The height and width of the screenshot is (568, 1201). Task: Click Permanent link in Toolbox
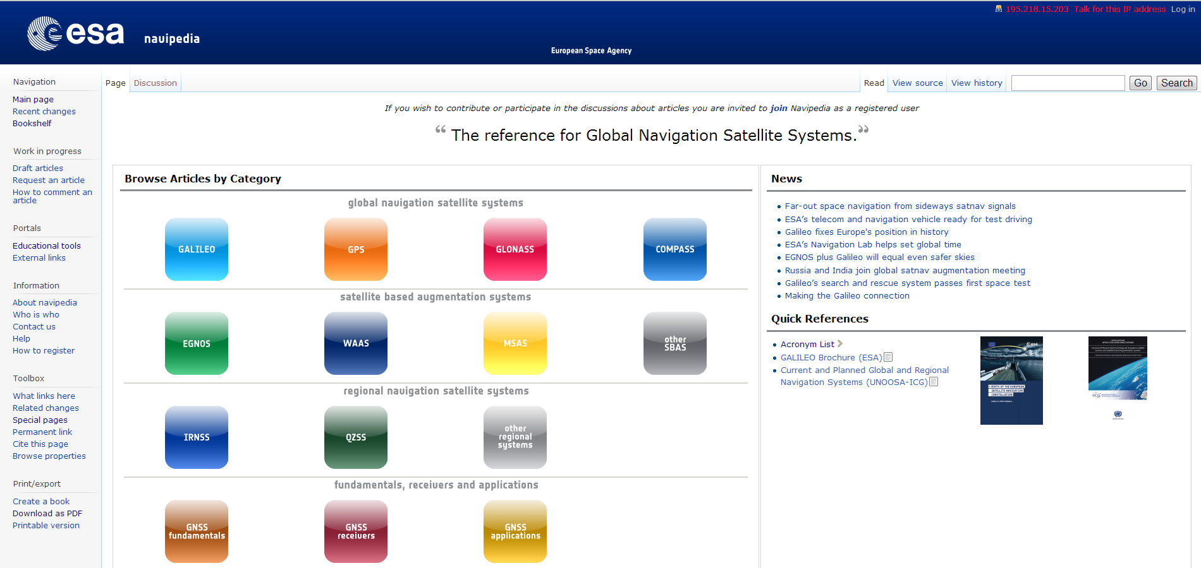[42, 432]
